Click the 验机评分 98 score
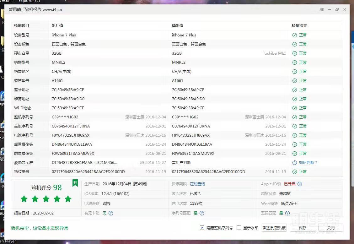The width and height of the screenshot is (354, 244). coord(46,187)
